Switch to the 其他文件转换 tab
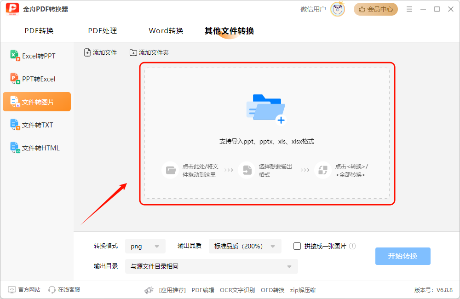 pyautogui.click(x=229, y=31)
